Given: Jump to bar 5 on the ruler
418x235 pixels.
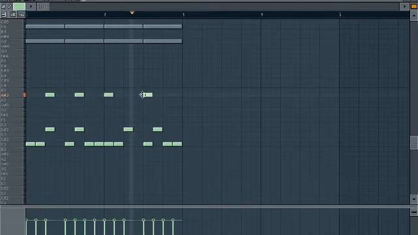Looking at the screenshot, I should click(340, 14).
